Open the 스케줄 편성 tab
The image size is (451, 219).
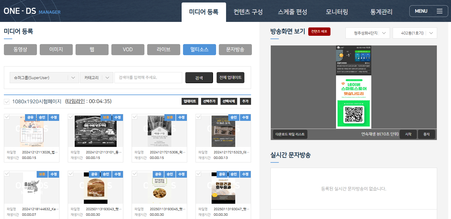coord(292,12)
